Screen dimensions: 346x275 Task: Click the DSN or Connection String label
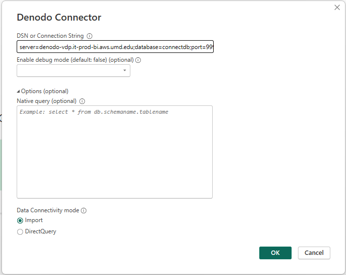click(50, 36)
